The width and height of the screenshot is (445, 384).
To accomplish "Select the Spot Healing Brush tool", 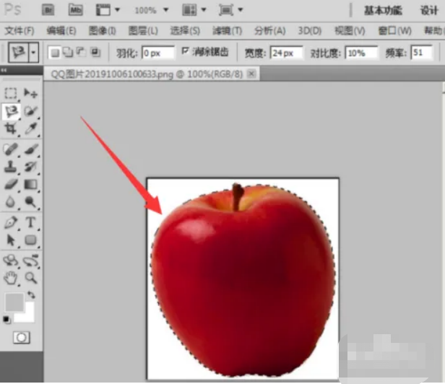I will (11, 149).
